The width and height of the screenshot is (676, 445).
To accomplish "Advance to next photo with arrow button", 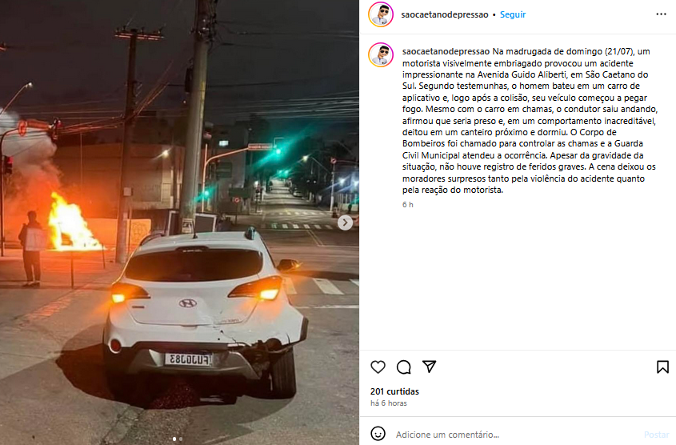I will 345,222.
